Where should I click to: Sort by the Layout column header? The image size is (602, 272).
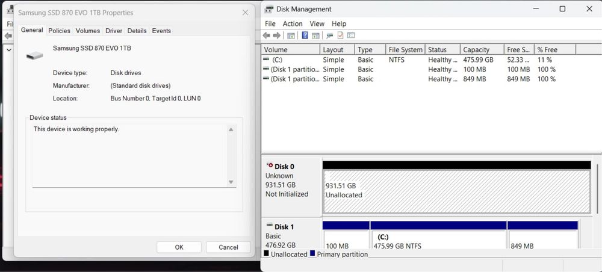[337, 49]
